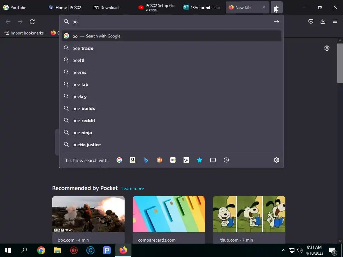Open the network icon in system tray
The height and width of the screenshot is (257, 343).
[292, 250]
